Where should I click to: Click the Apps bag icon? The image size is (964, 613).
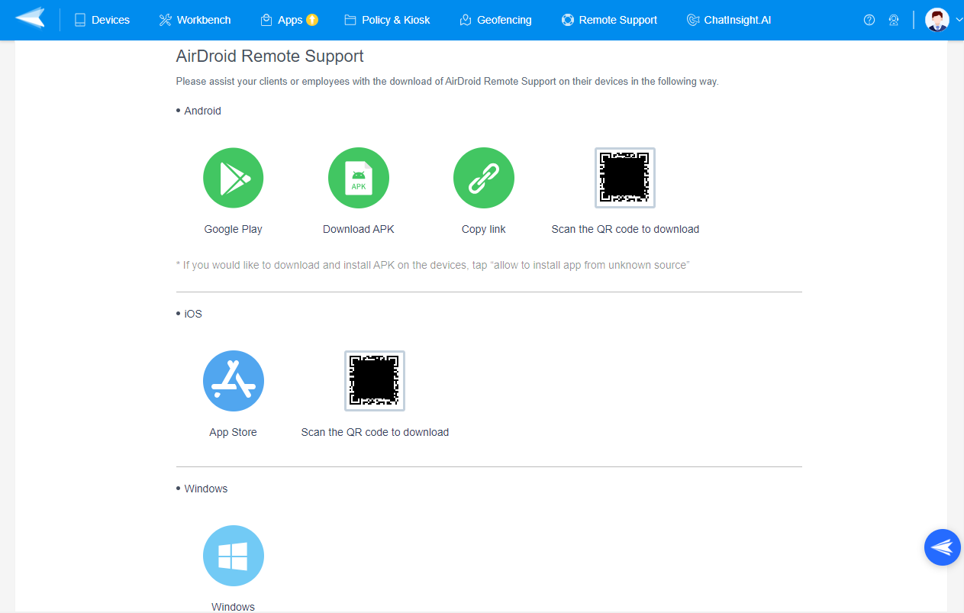click(266, 20)
